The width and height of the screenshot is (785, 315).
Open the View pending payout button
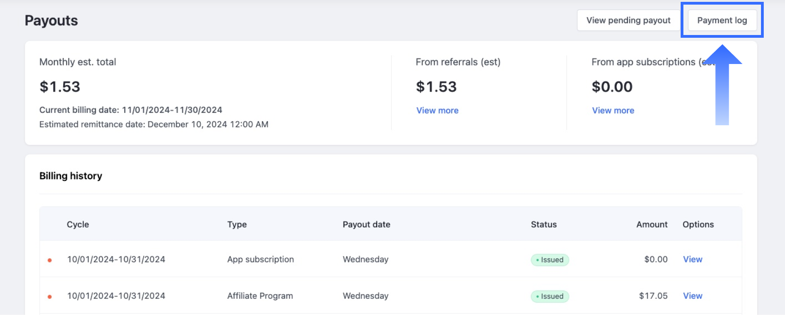(x=628, y=20)
